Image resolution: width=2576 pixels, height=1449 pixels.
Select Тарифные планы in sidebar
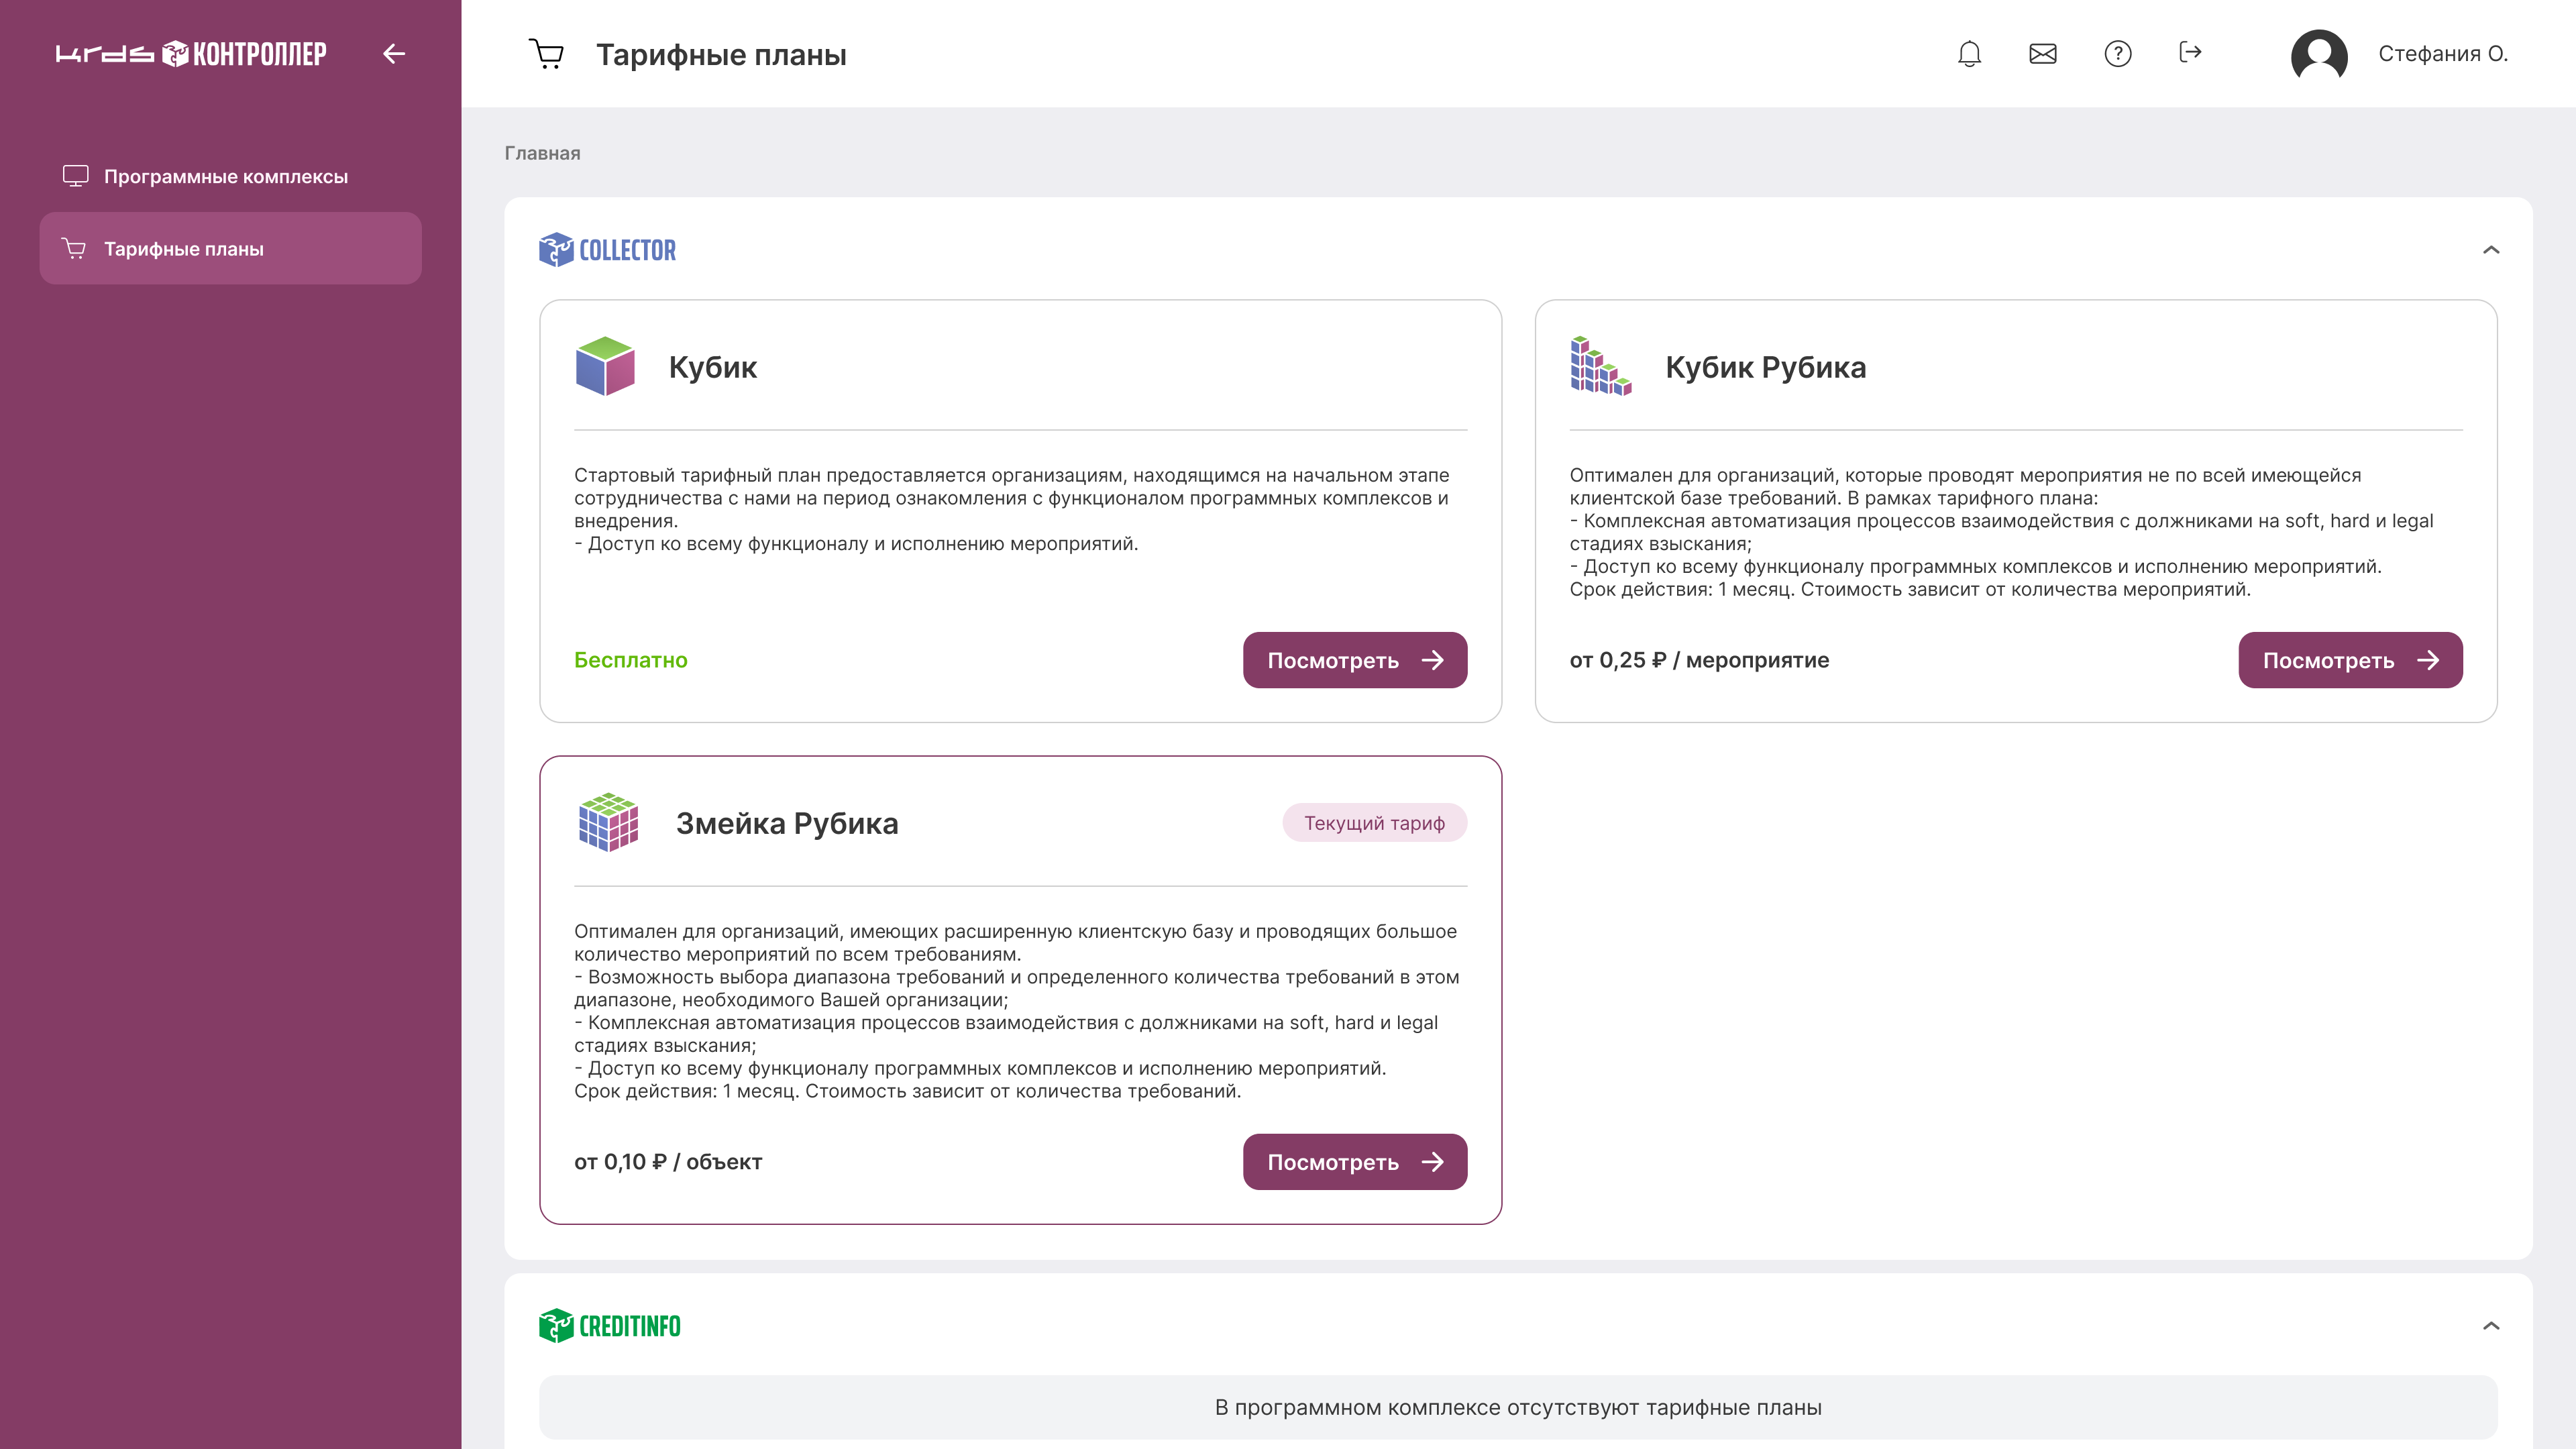click(184, 249)
